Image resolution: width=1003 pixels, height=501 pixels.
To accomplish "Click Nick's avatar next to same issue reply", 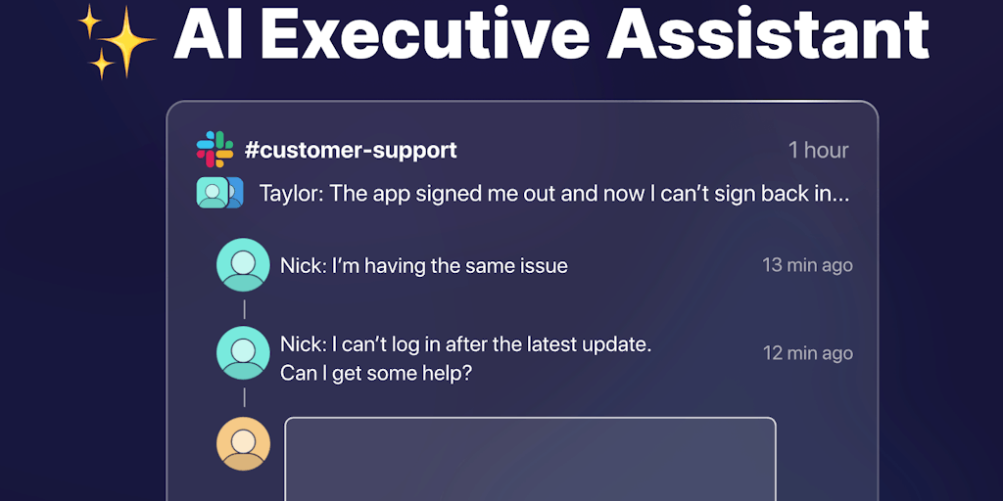I will point(243,265).
